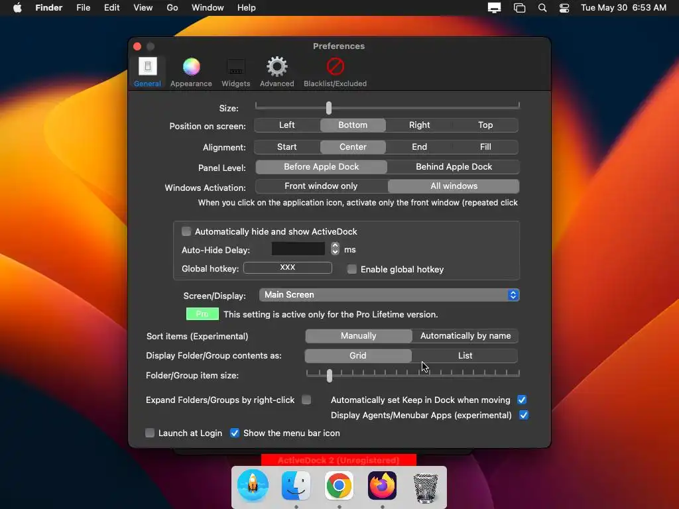Image resolution: width=679 pixels, height=509 pixels.
Task: Display folder contents as List
Action: [x=465, y=356]
